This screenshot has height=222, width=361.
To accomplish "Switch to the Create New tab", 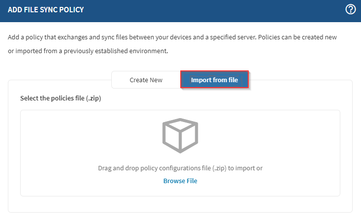I will (x=146, y=80).
